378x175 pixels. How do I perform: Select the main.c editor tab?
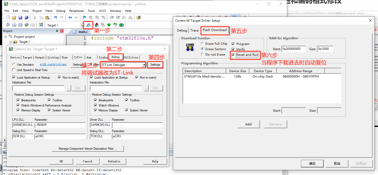click(x=80, y=32)
